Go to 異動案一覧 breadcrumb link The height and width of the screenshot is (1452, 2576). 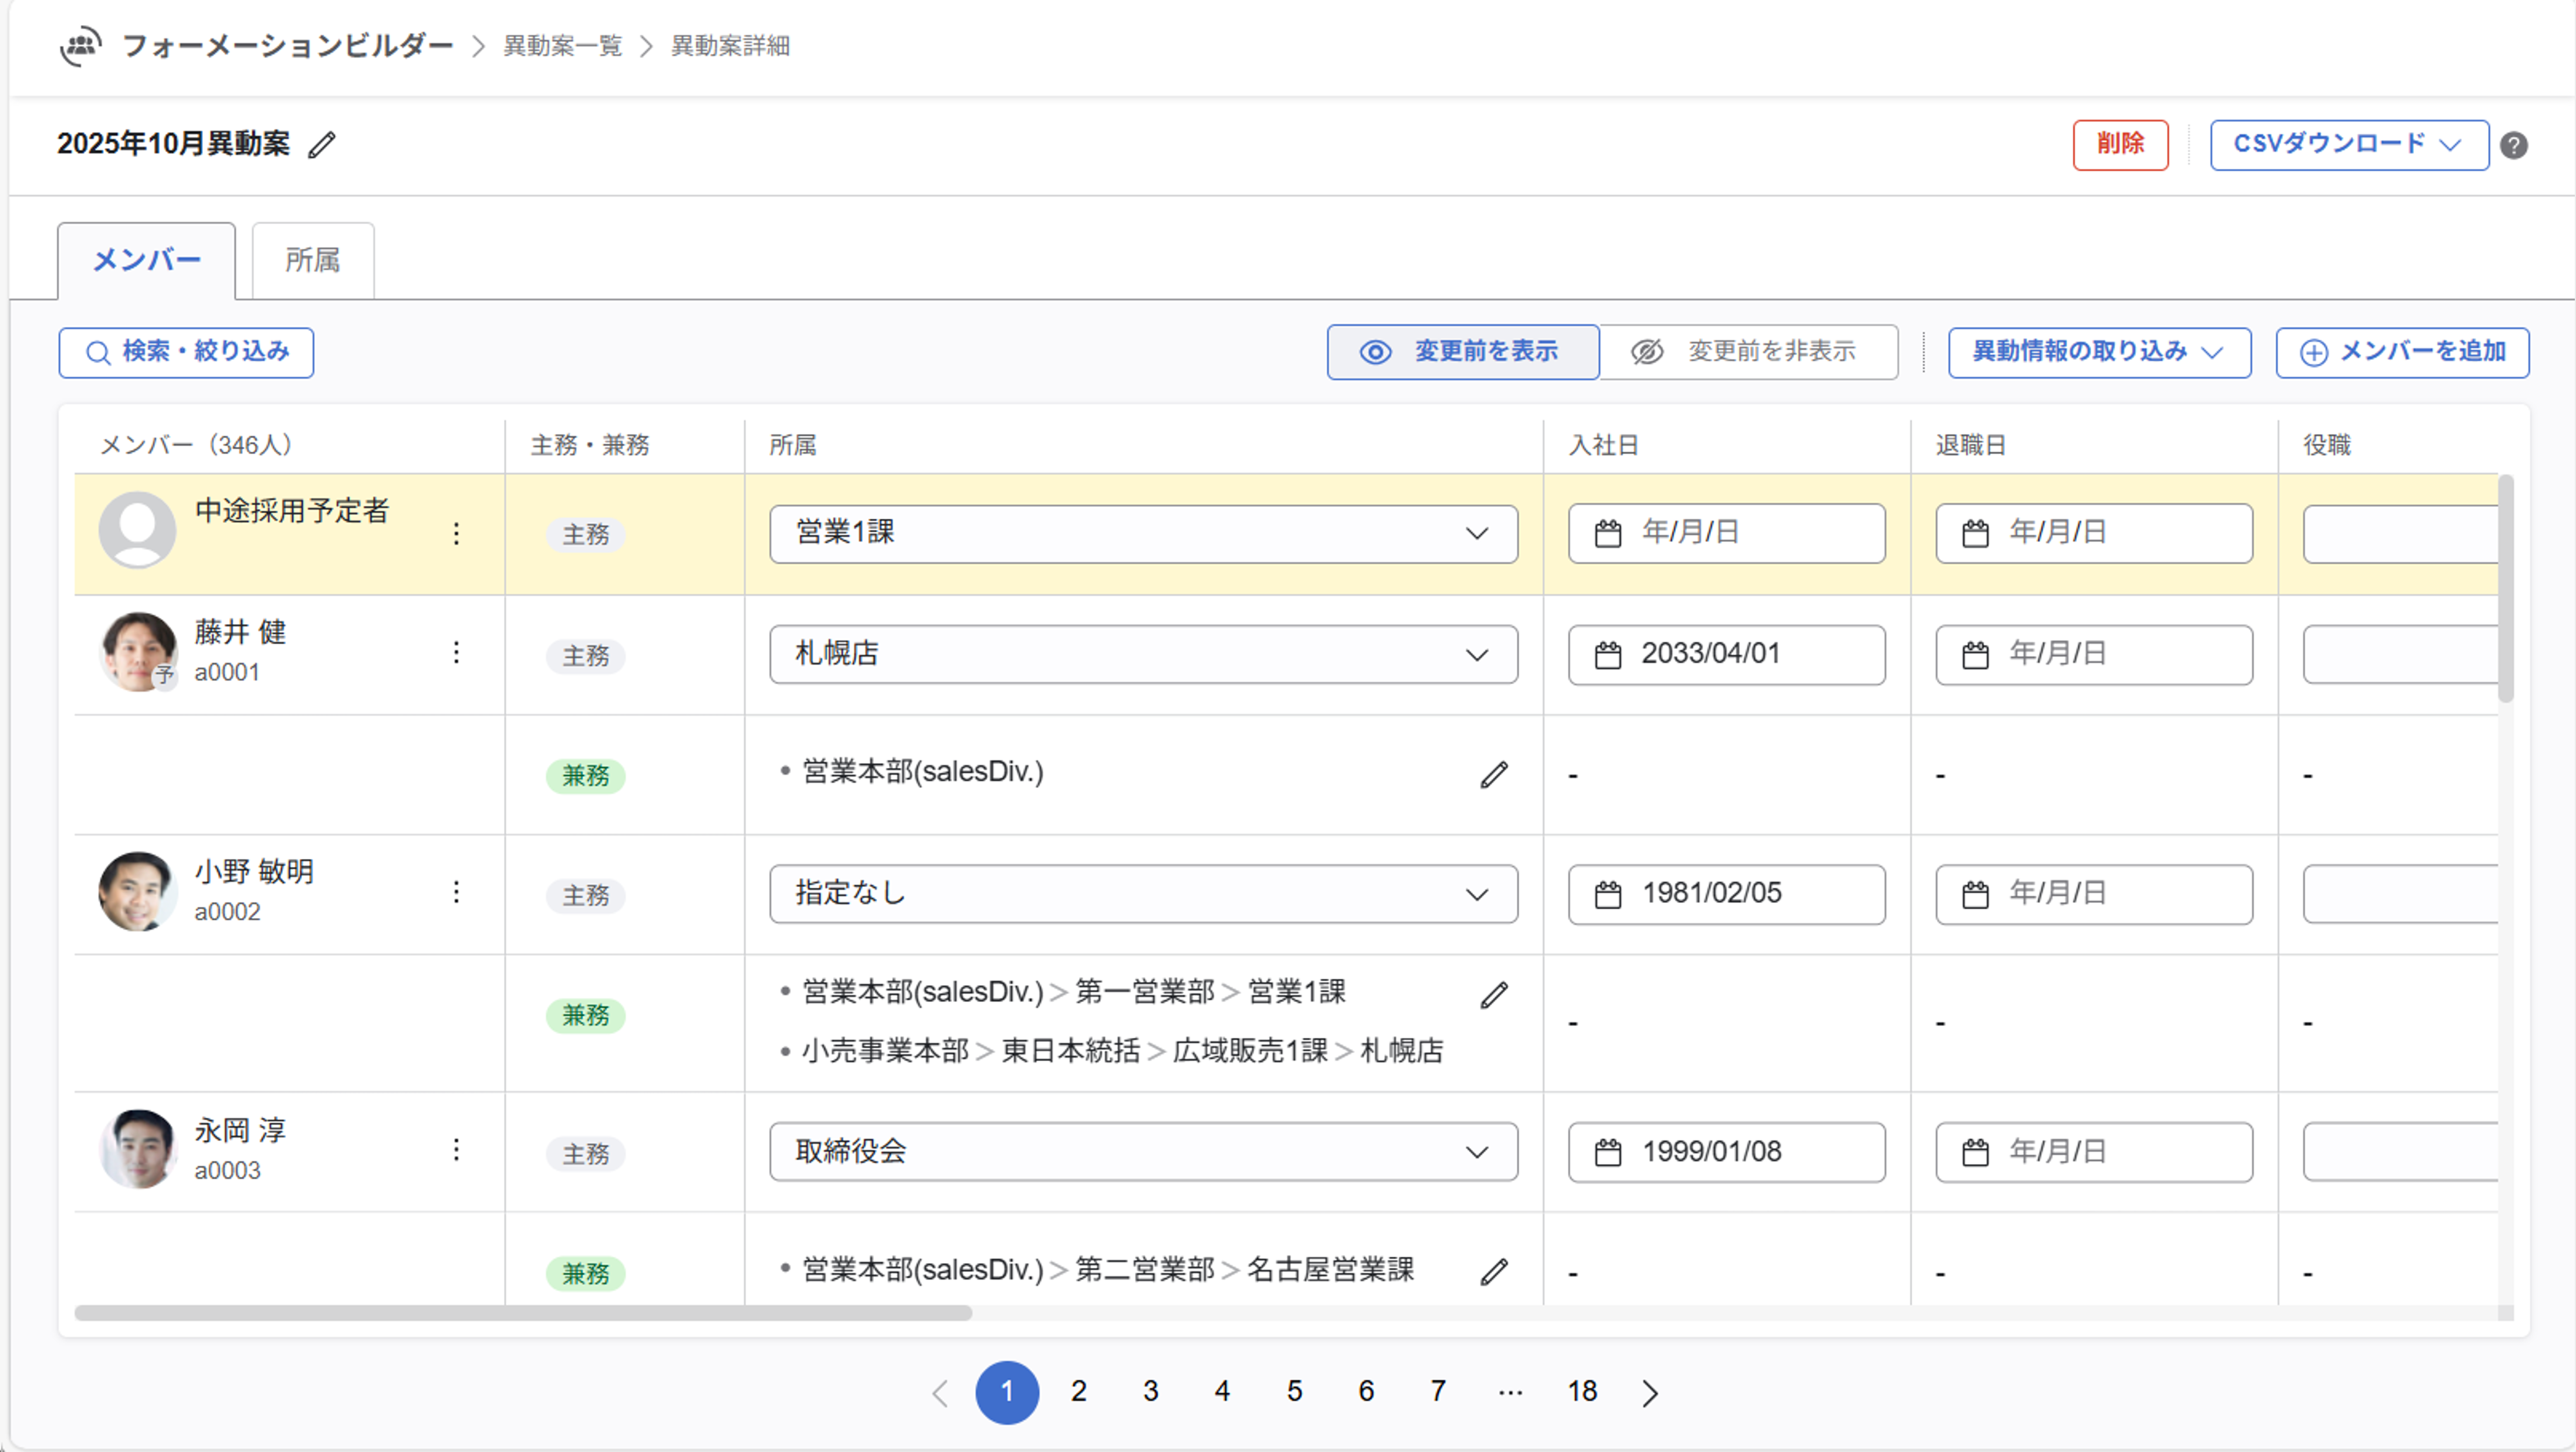pos(562,46)
